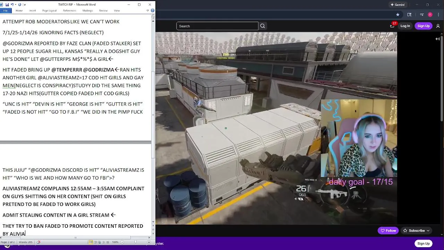This screenshot has height=250, width=444.
Task: Click the media controls icon in Chrome toolbar
Action: [422, 15]
